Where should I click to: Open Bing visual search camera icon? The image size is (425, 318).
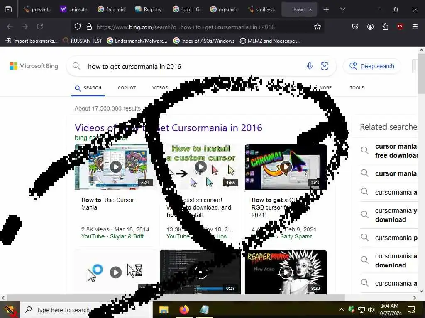[x=325, y=66]
